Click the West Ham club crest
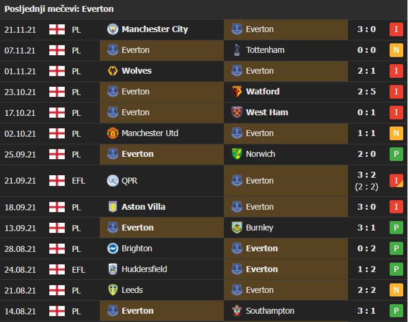408x322 pixels. click(237, 112)
